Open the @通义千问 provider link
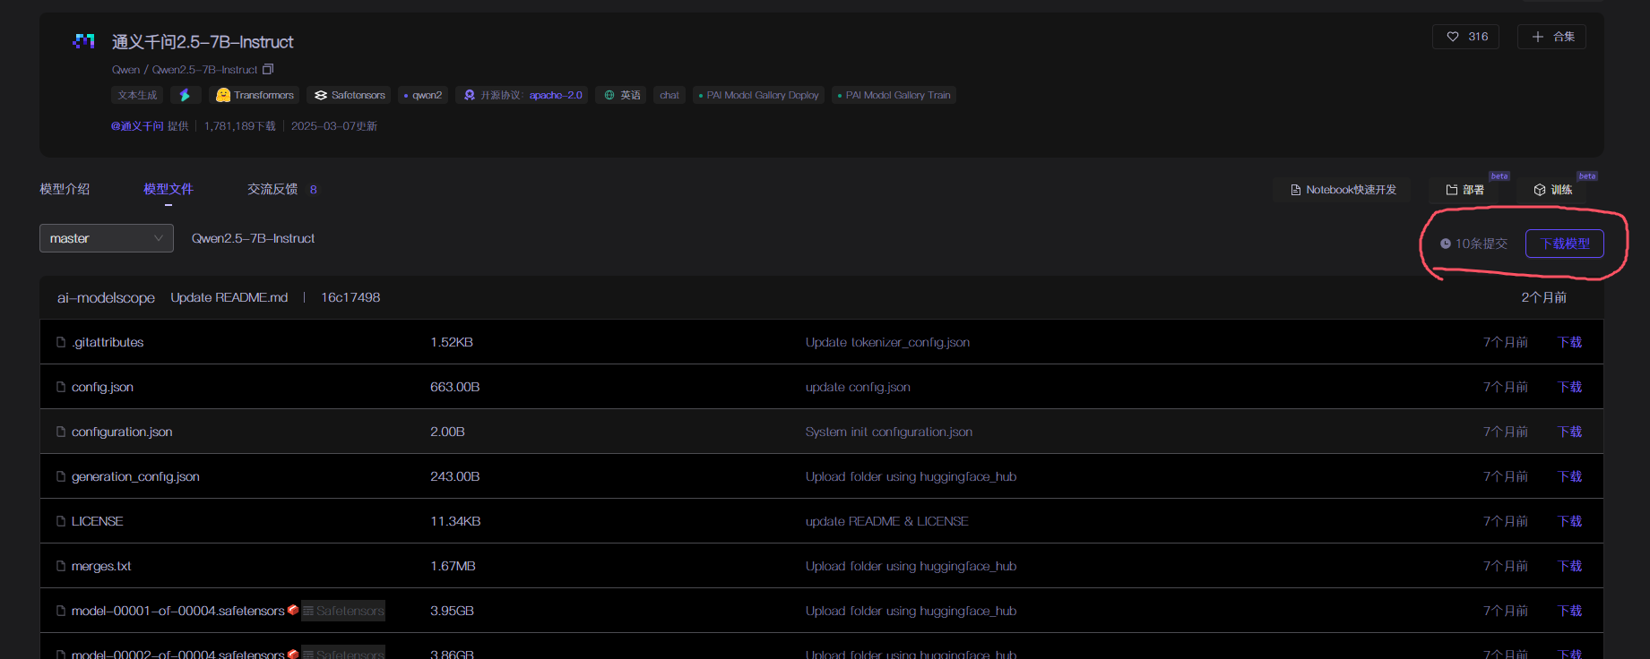Viewport: 1650px width, 659px height. point(137,126)
